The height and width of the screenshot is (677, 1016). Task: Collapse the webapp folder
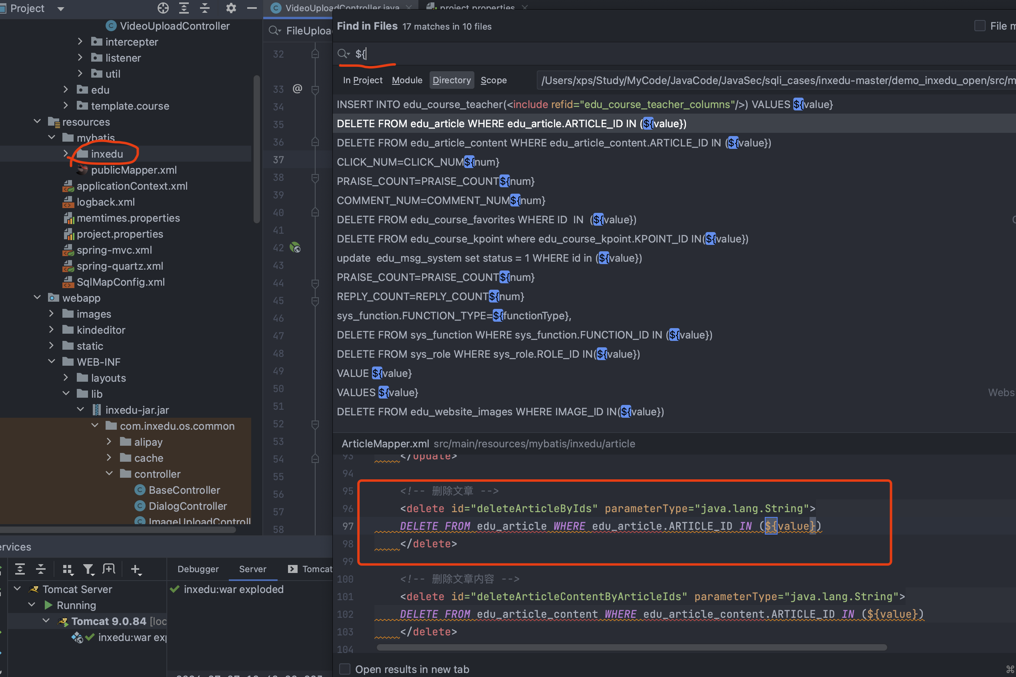pyautogui.click(x=38, y=297)
